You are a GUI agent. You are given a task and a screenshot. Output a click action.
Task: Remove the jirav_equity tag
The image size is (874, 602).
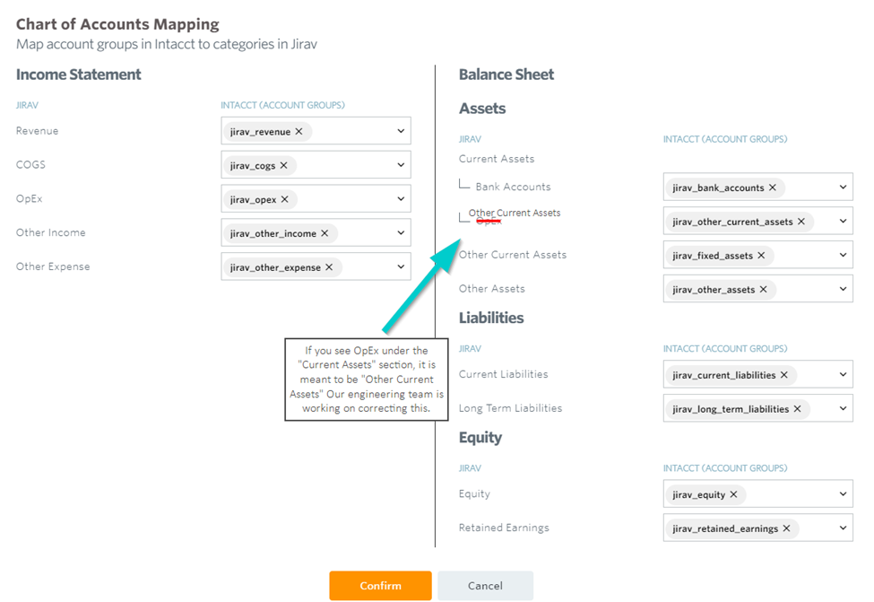[x=733, y=494]
